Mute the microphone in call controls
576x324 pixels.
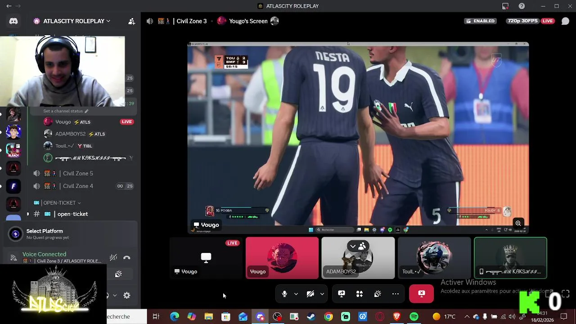tap(284, 294)
